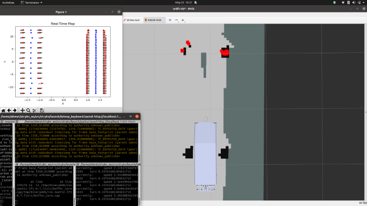Image resolution: width=367 pixels, height=206 pixels.
Task: Open the RViz toolbar options eye icon
Action: pyautogui.click(x=183, y=20)
